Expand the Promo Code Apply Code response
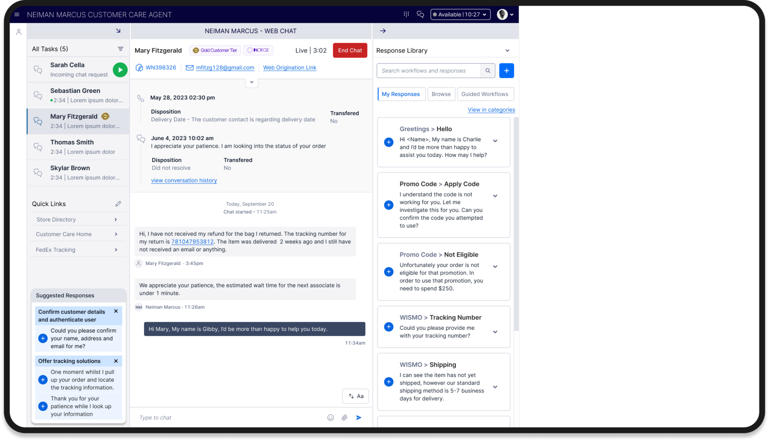The height and width of the screenshot is (441, 769). pos(495,196)
